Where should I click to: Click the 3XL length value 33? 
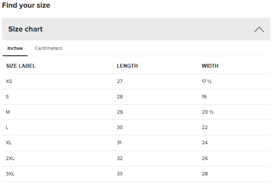point(120,174)
